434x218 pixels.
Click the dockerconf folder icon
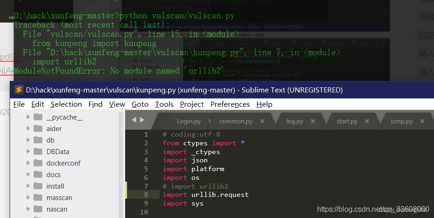coord(38,163)
